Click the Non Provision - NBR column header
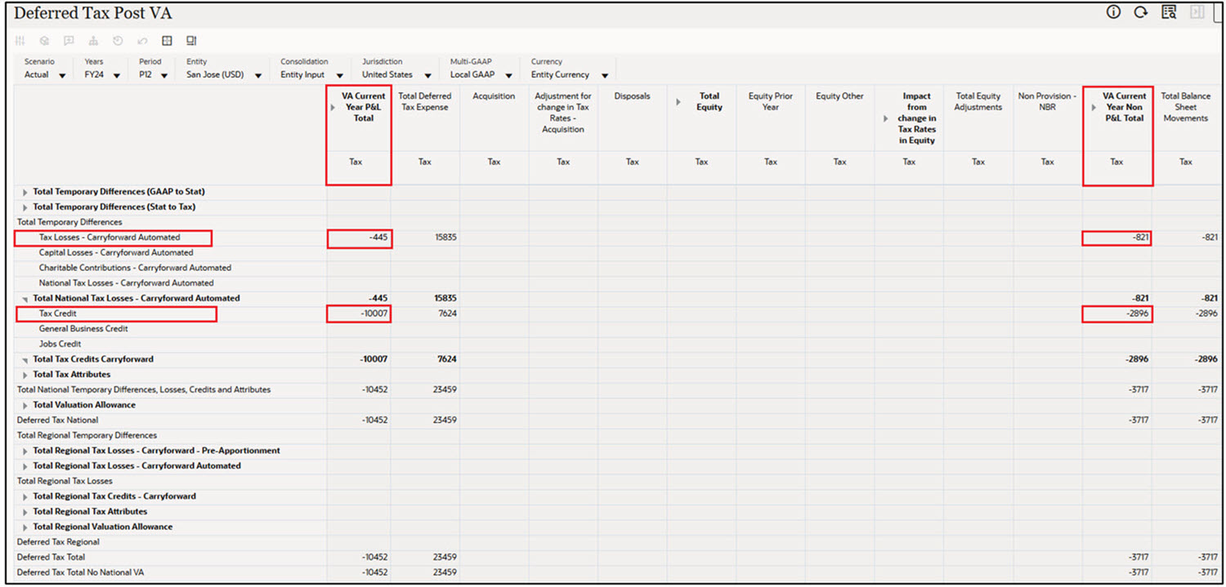This screenshot has height=587, width=1226. [1047, 101]
